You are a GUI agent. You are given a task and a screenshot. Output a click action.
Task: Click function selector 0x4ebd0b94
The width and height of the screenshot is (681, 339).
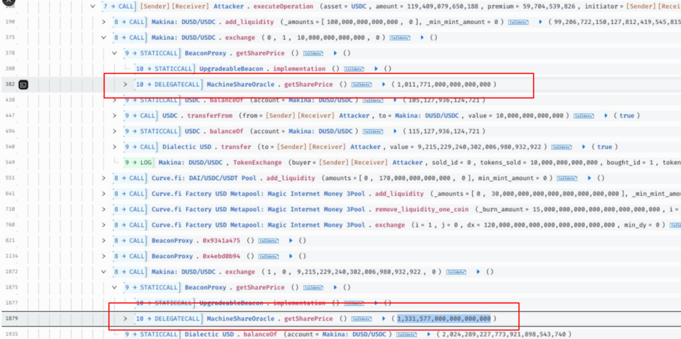click(x=221, y=256)
